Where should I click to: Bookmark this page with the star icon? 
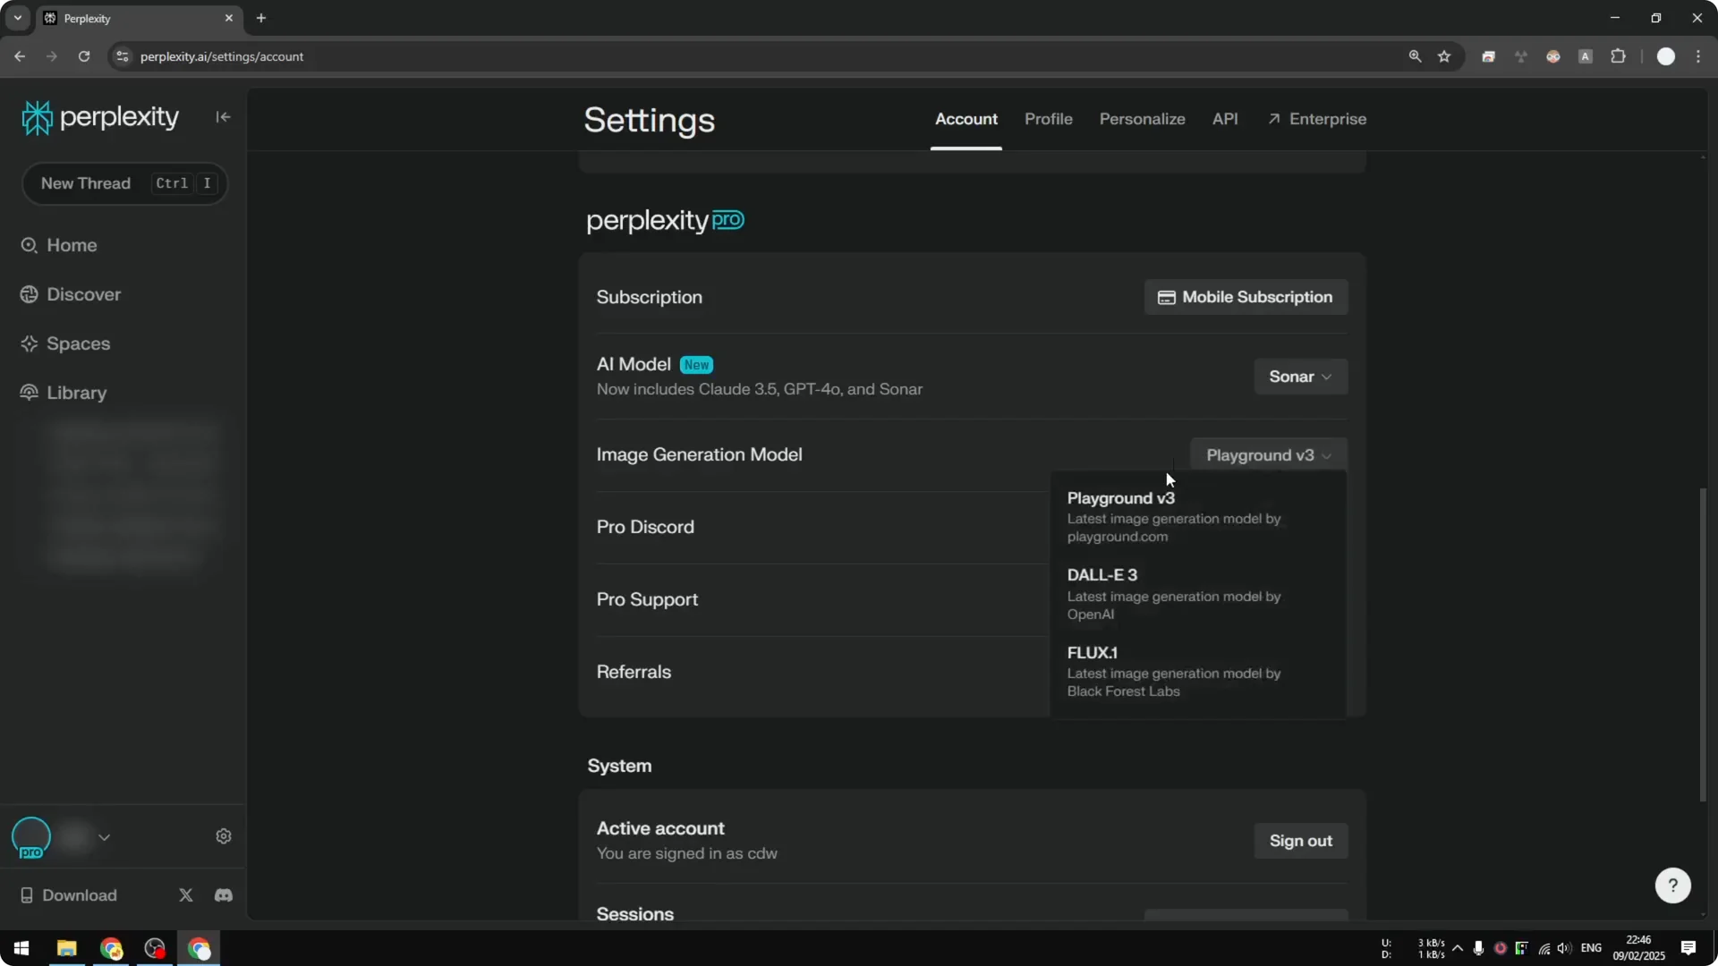[x=1445, y=56]
